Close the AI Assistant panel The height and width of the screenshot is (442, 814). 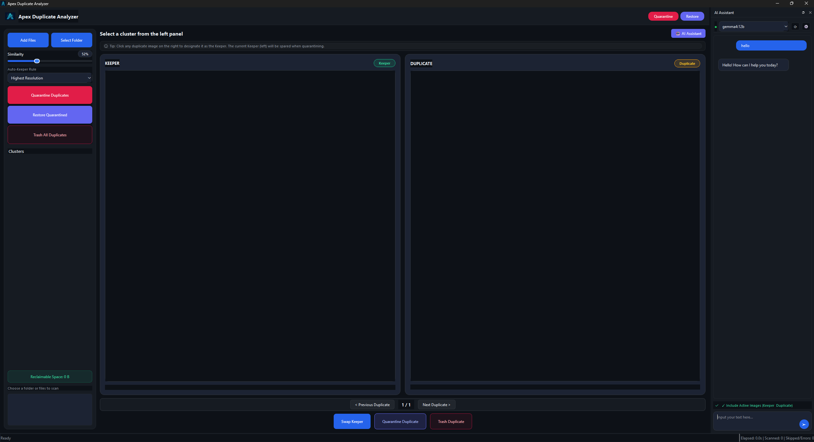click(810, 13)
